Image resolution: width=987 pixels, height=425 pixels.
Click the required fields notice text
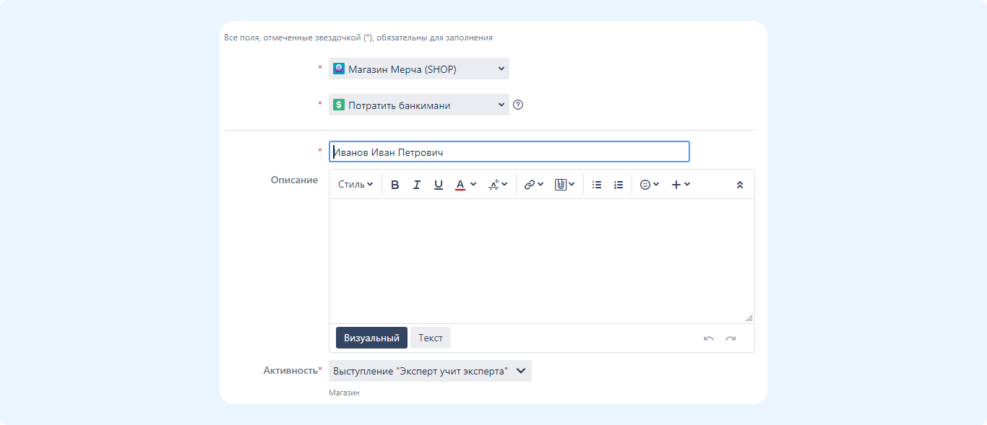[x=358, y=38]
